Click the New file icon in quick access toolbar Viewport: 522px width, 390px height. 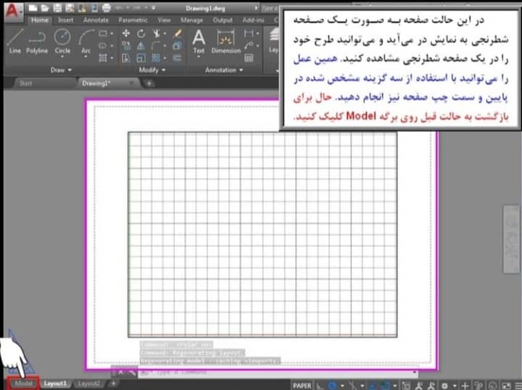click(33, 8)
